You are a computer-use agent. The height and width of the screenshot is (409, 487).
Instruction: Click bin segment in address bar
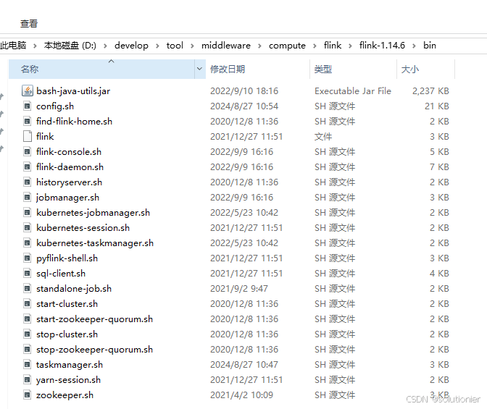point(430,46)
